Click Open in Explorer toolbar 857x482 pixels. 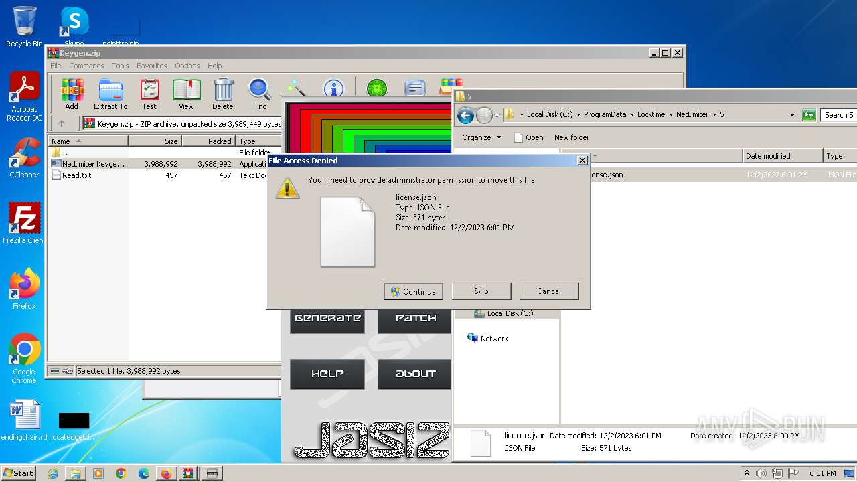tap(528, 137)
